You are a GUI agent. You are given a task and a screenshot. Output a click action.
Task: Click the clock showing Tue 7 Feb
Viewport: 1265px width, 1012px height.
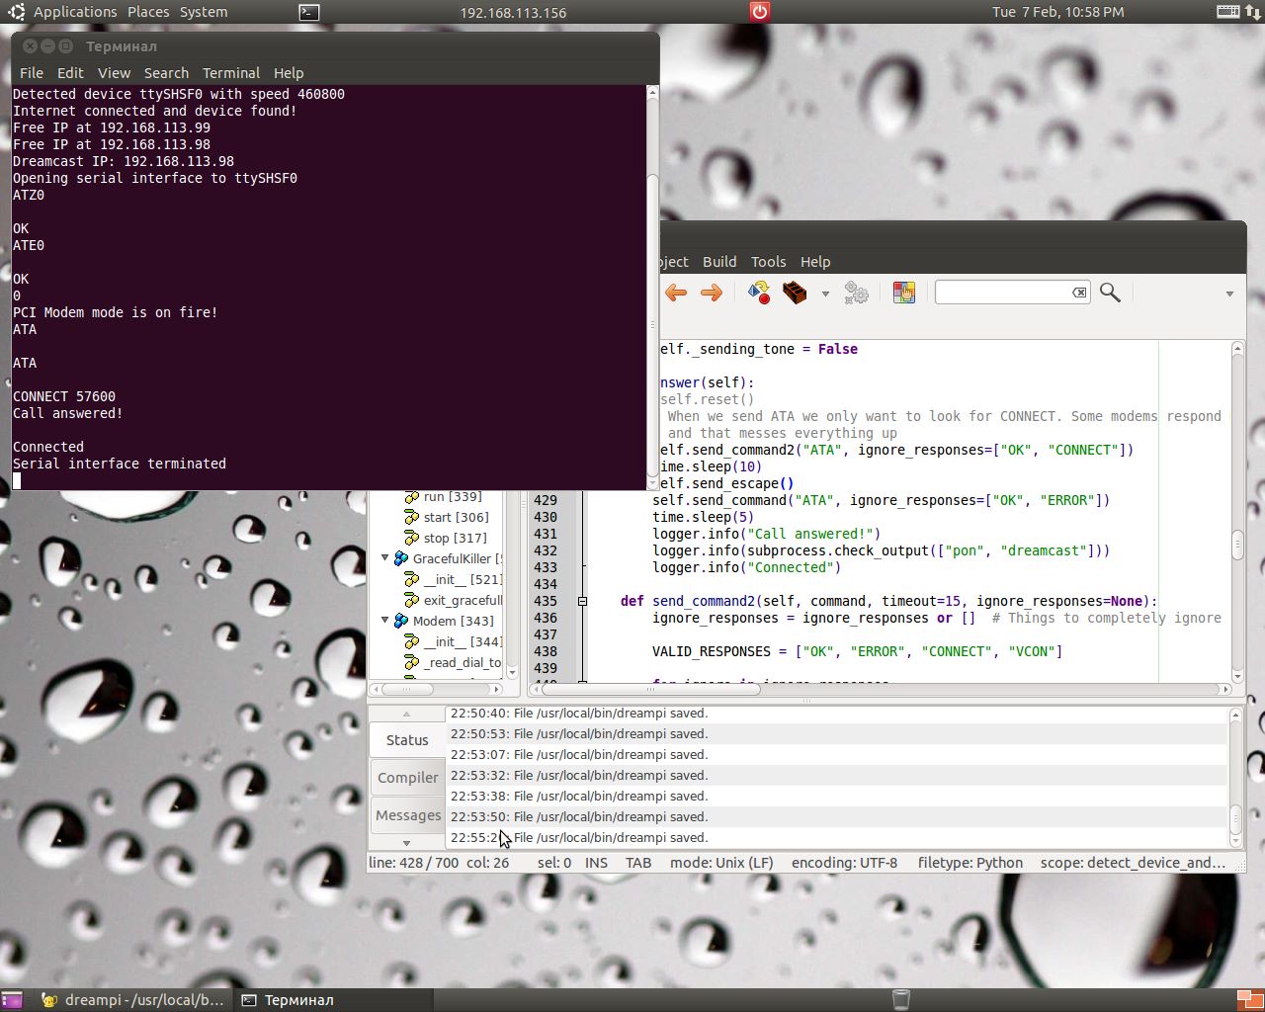(1057, 12)
